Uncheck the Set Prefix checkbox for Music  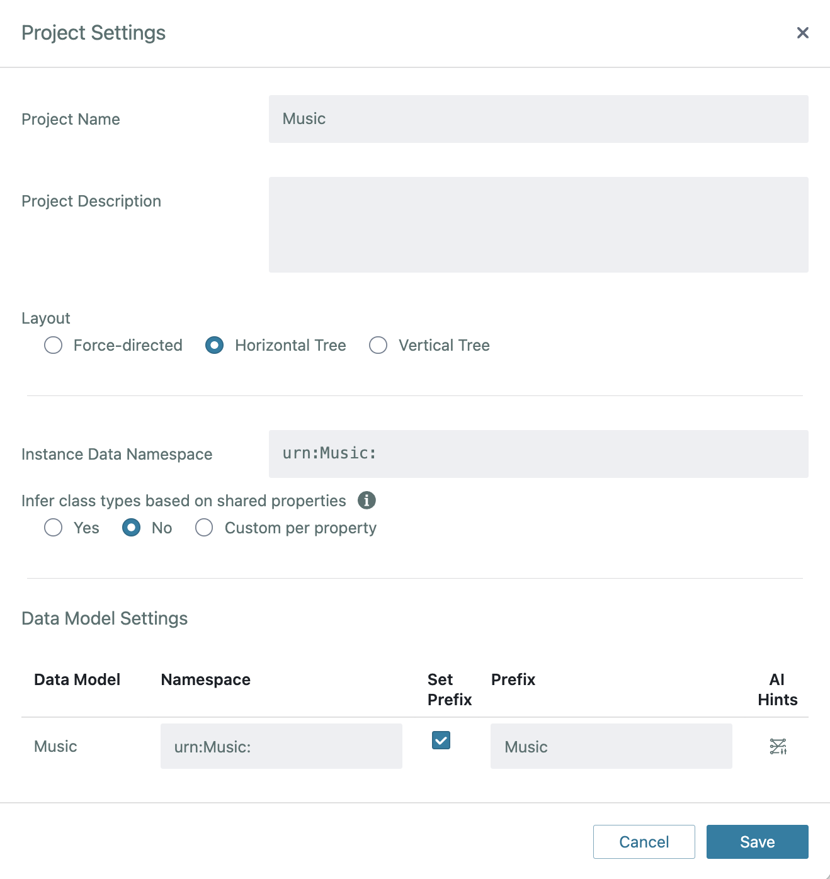click(441, 740)
